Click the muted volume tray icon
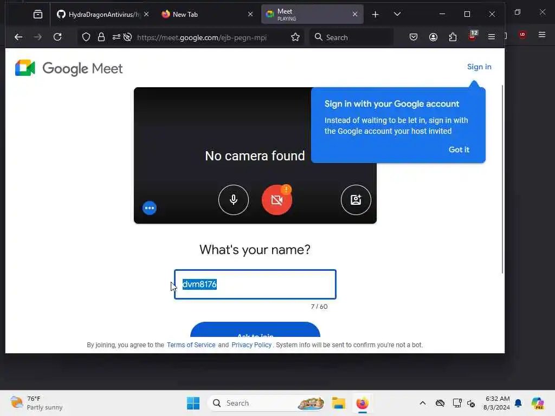This screenshot has width=555, height=416. point(471,403)
